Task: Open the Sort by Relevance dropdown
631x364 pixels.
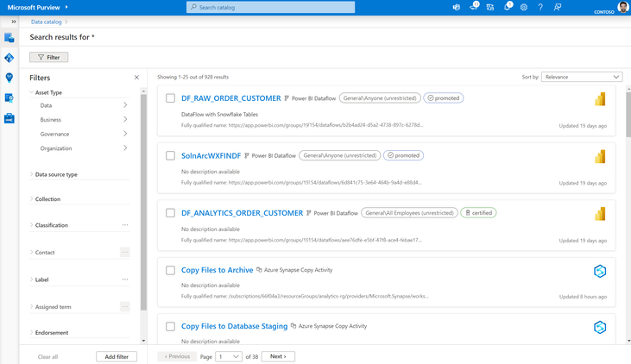Action: click(x=581, y=77)
